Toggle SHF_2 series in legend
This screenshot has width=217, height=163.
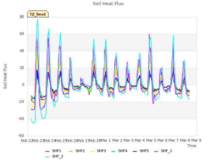pyautogui.click(x=54, y=156)
